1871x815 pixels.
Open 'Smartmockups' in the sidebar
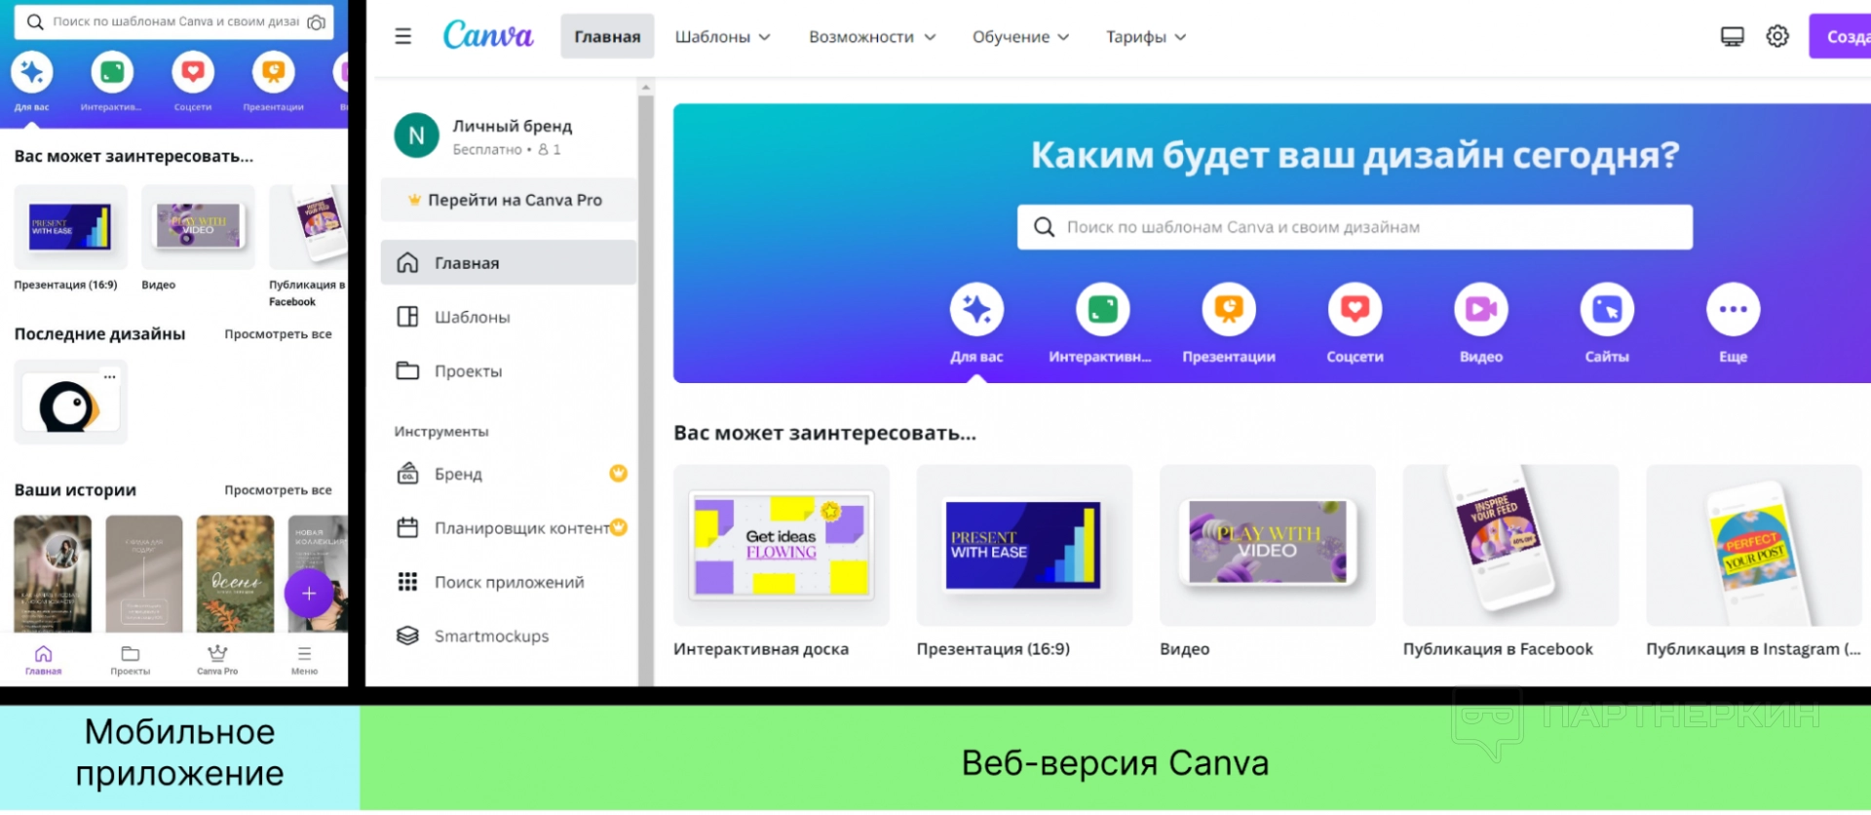[509, 637]
